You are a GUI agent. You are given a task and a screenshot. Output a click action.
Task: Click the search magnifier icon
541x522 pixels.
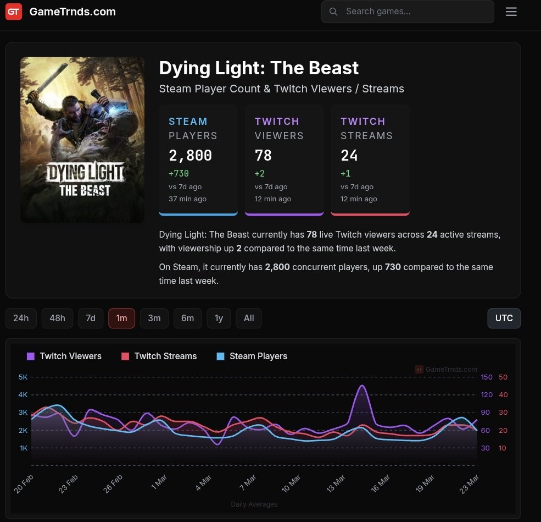coord(333,12)
